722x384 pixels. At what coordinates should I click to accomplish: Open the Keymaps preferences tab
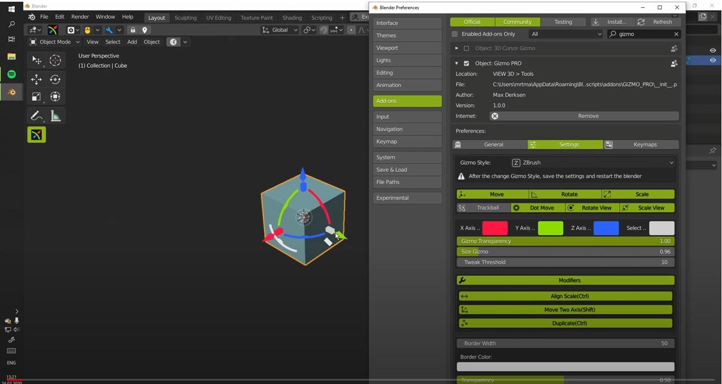pos(641,144)
